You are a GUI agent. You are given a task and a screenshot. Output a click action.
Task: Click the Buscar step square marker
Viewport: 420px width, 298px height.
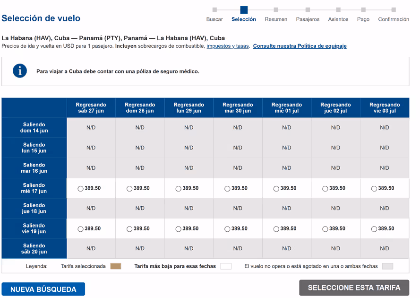pos(214,9)
